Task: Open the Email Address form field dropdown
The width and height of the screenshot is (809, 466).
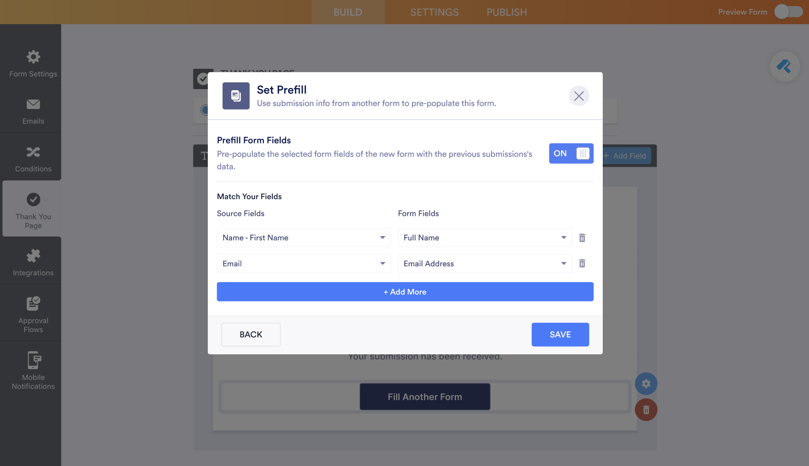Action: coord(485,264)
